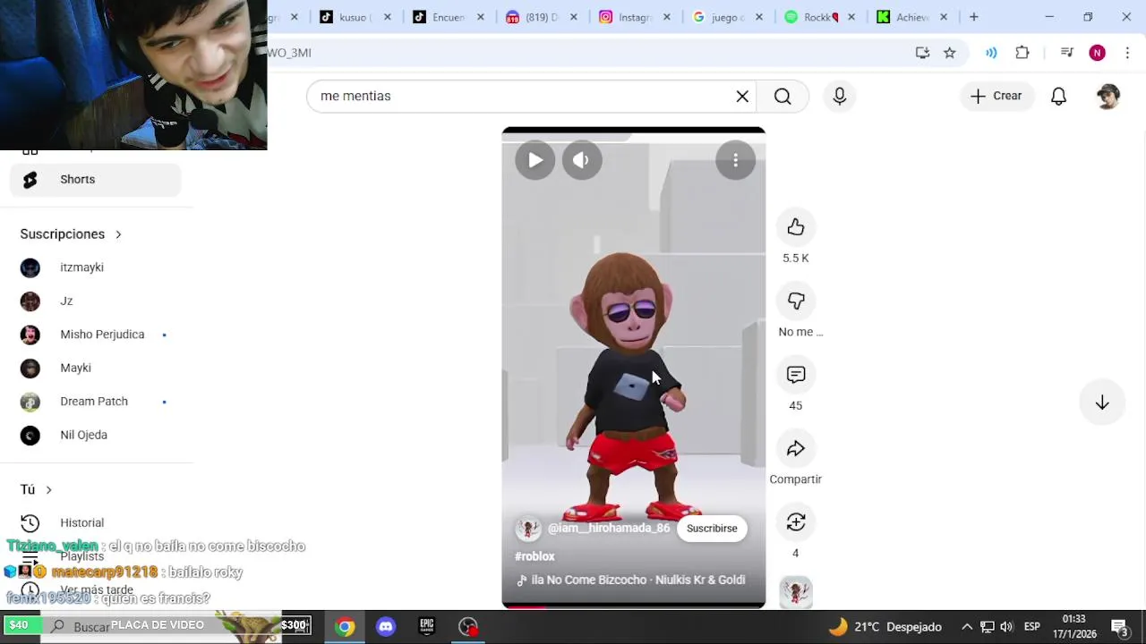Expand the Tú section
The height and width of the screenshot is (644, 1146).
coord(36,489)
